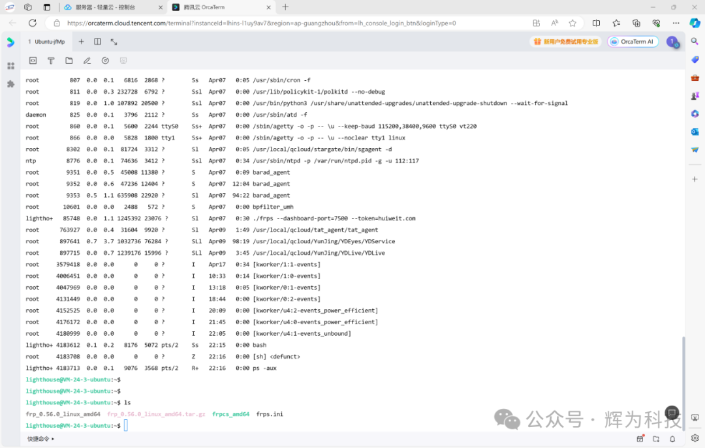Open the quick command <> icon in toolbar

(x=33, y=60)
